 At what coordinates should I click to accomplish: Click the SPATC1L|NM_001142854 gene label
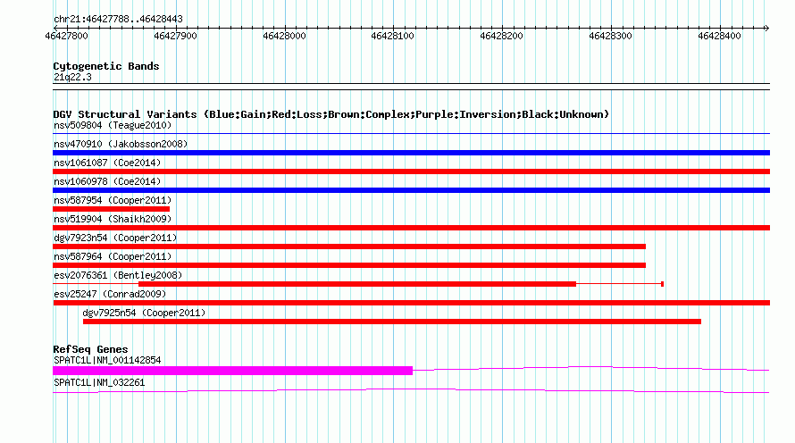[x=107, y=360]
